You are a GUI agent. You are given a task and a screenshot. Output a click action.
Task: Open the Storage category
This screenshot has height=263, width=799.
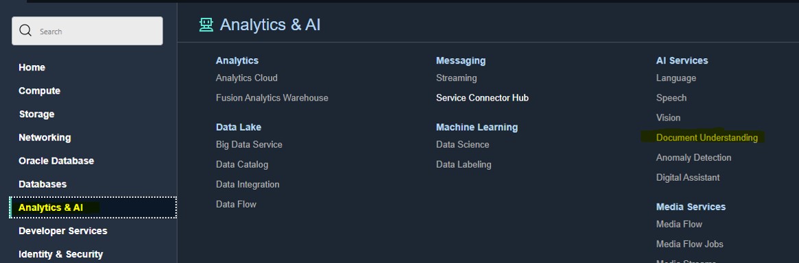pyautogui.click(x=36, y=114)
